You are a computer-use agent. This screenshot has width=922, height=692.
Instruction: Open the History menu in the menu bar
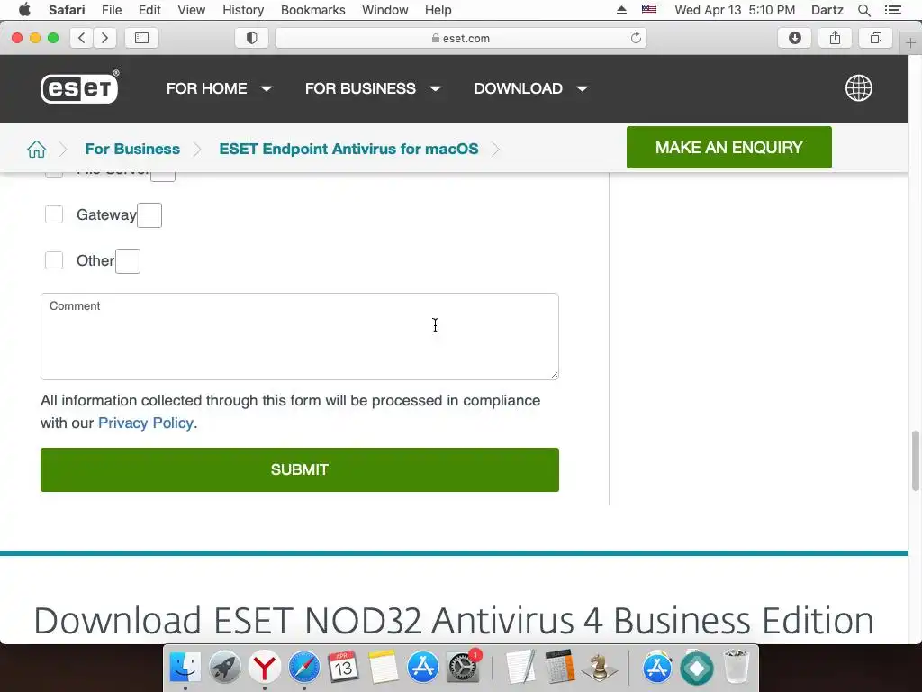[243, 10]
